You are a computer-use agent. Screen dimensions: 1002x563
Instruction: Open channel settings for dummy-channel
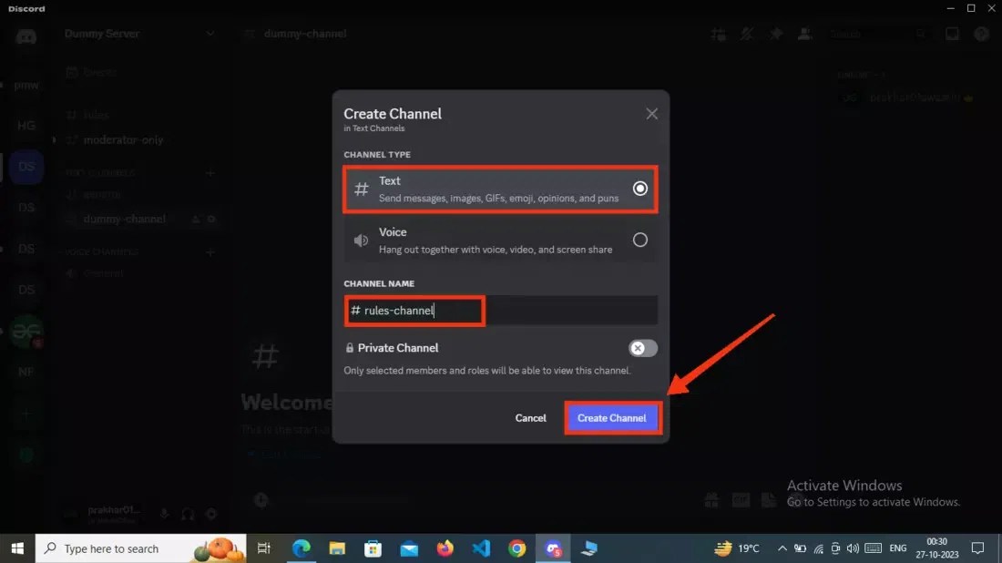click(212, 219)
